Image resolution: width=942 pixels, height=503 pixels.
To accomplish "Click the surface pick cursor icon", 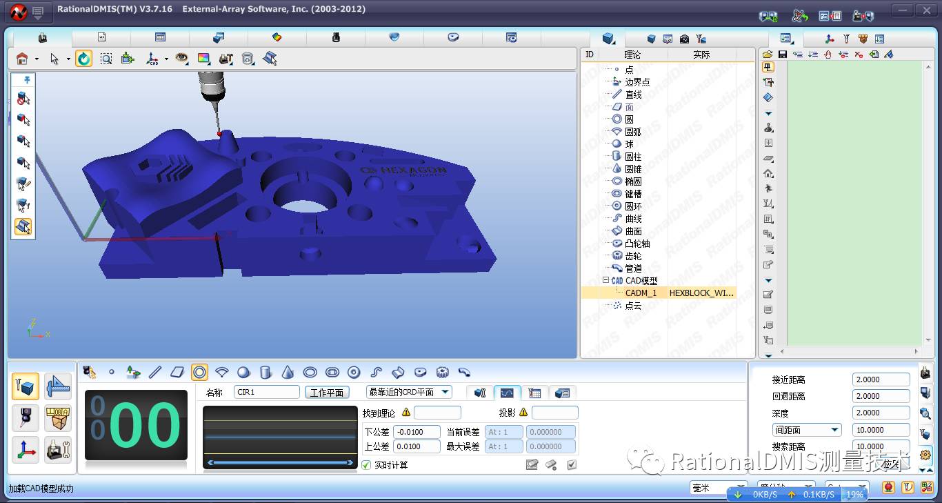I will [x=270, y=59].
